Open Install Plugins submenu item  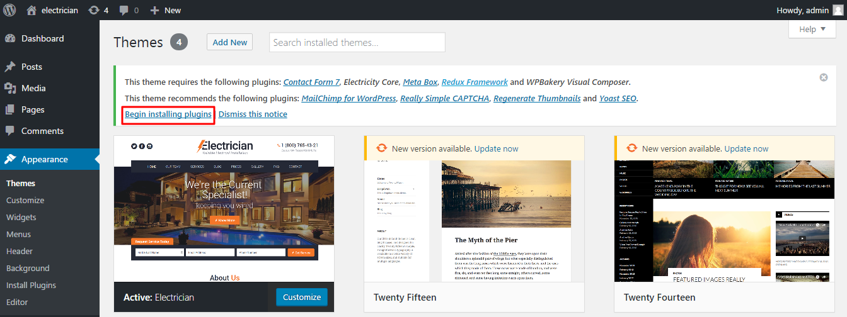click(x=31, y=285)
